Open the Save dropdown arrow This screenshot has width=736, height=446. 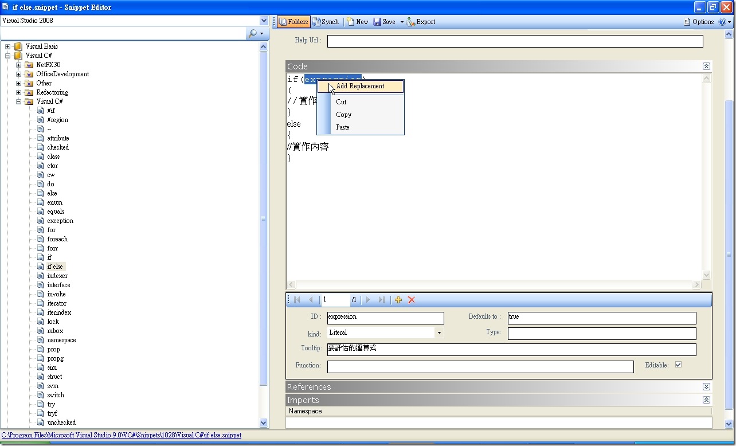coord(401,22)
